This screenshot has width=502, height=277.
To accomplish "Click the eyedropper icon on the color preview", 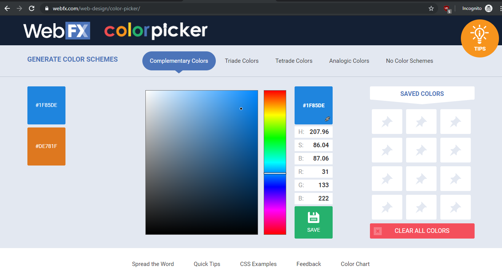I will 327,119.
